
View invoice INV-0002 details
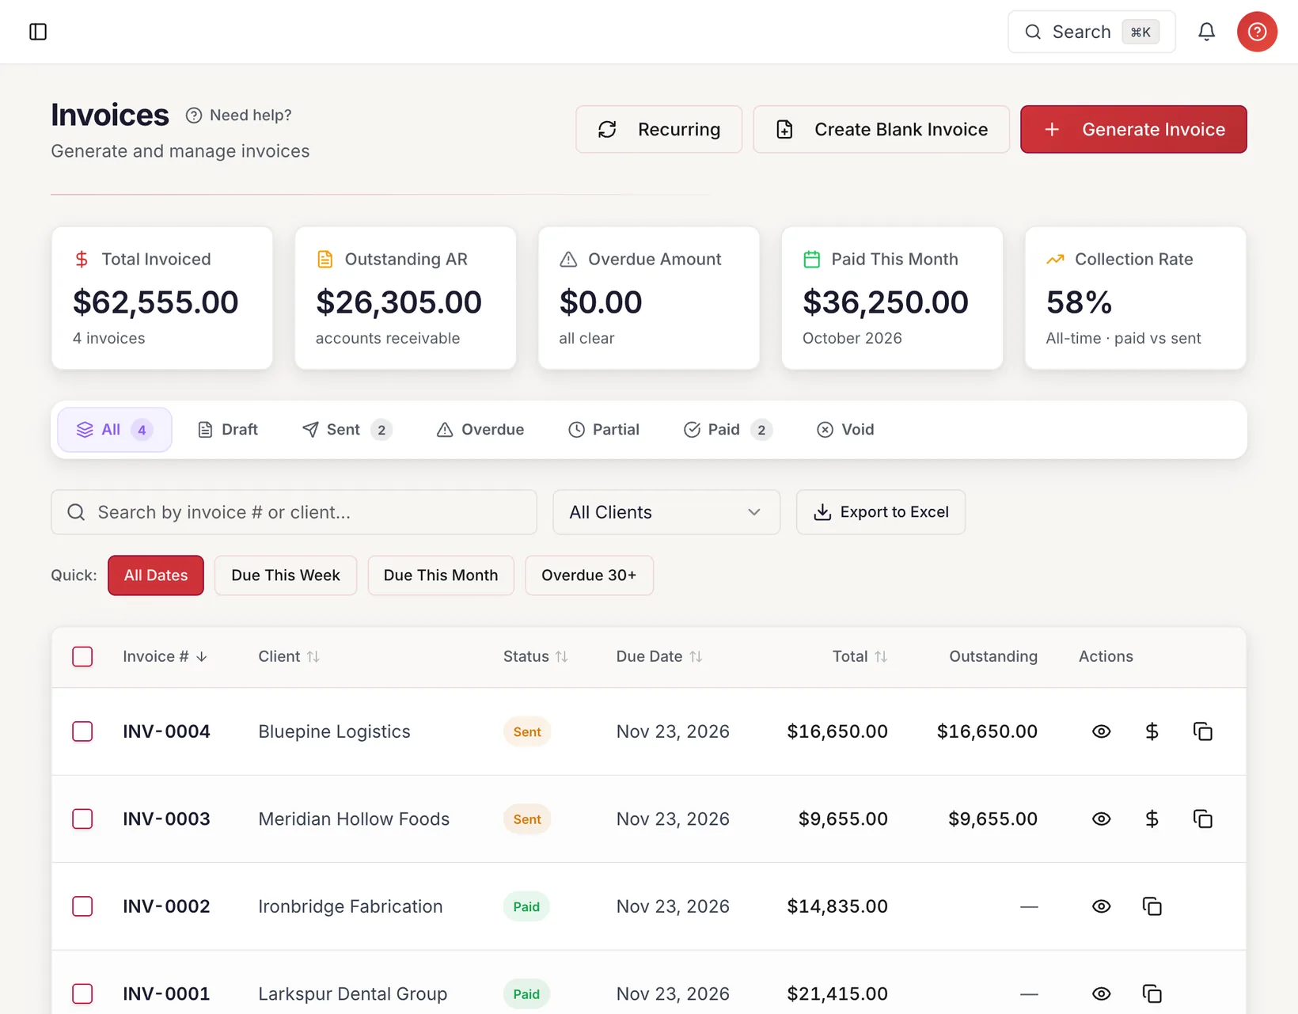[x=1101, y=906]
